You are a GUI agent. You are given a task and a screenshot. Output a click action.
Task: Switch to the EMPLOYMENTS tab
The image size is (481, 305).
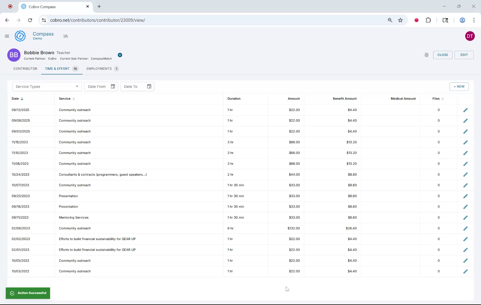[99, 69]
